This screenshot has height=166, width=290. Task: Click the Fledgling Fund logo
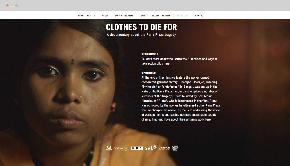tap(121, 148)
